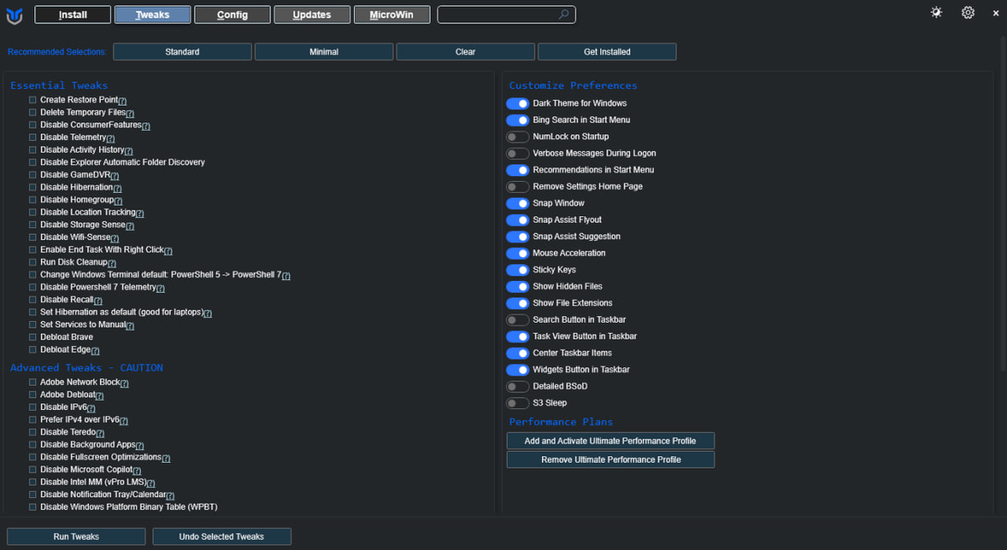Viewport: 1007px width, 550px height.
Task: Go to the Updates tab
Action: click(x=312, y=14)
